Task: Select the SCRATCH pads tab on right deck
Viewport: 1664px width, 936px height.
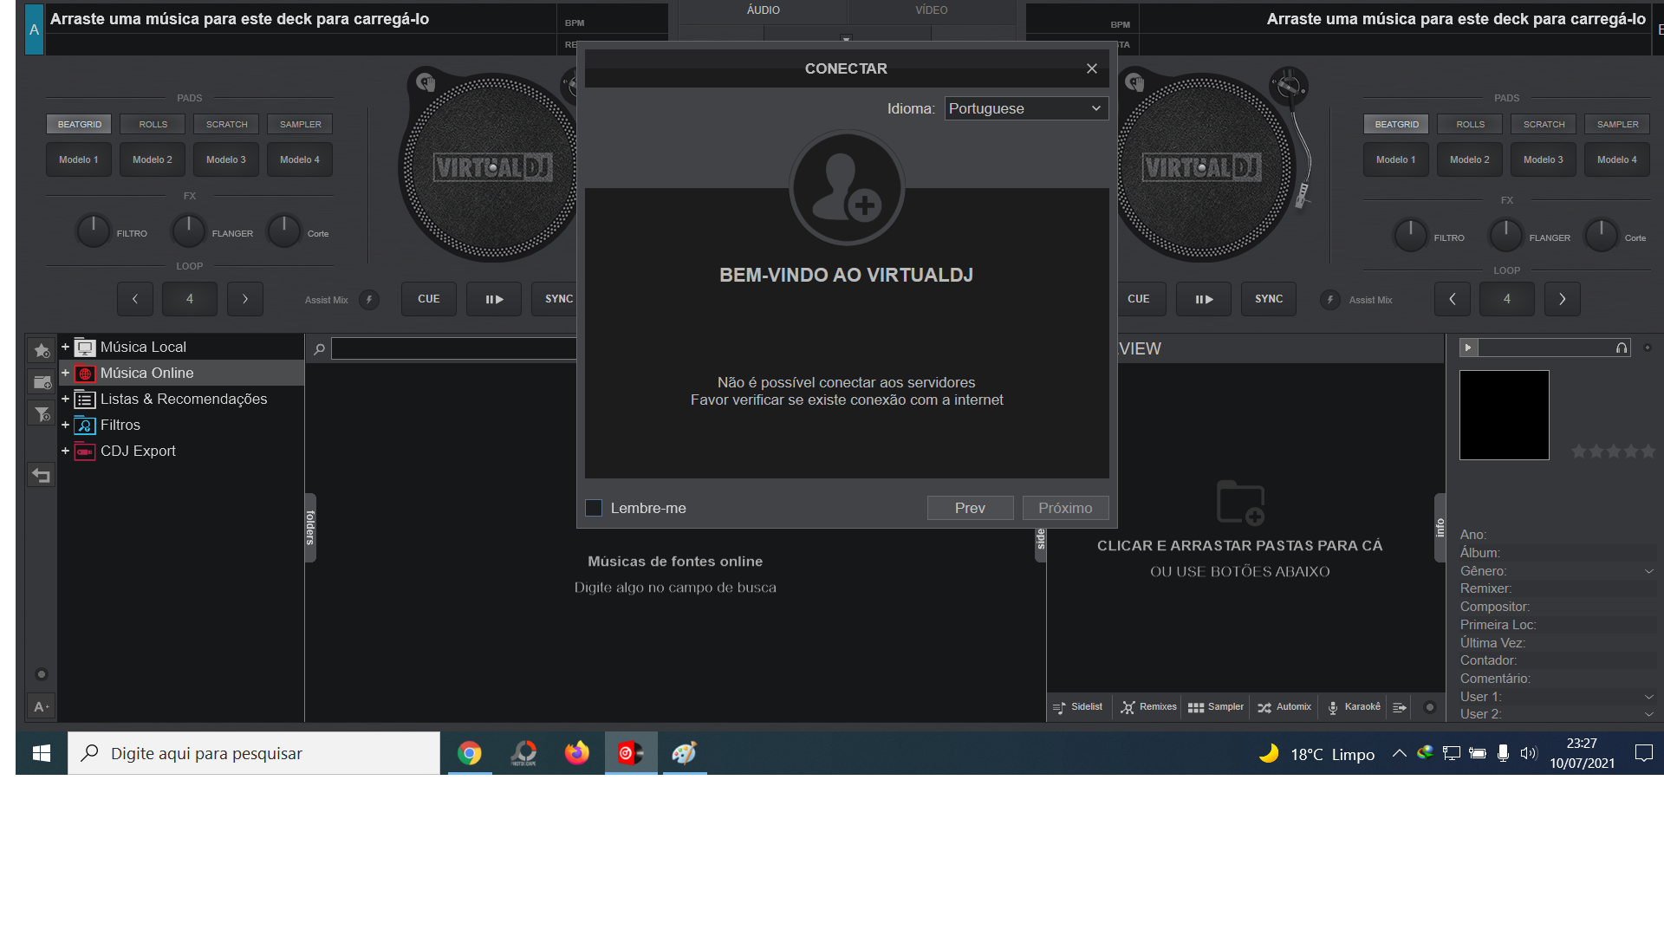Action: [x=1544, y=124]
